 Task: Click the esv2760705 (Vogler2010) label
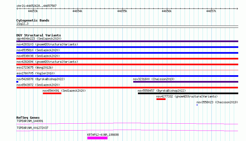coord(36,73)
